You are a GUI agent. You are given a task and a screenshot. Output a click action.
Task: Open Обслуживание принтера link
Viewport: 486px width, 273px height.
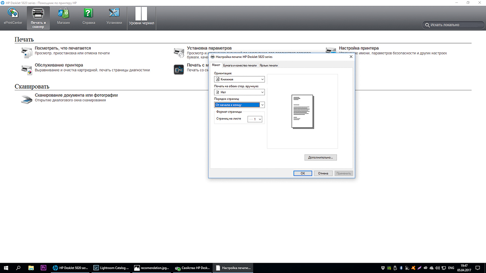(x=59, y=65)
